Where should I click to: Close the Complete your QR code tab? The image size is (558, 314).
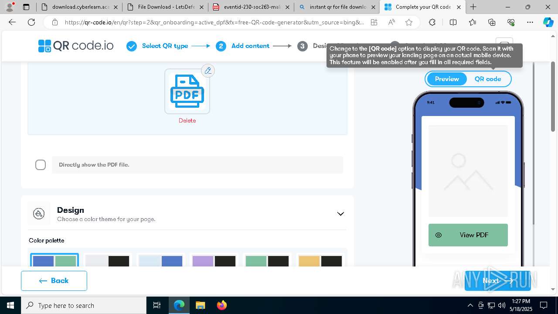pyautogui.click(x=459, y=7)
